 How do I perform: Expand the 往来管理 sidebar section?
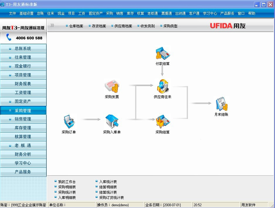pyautogui.click(x=23, y=57)
